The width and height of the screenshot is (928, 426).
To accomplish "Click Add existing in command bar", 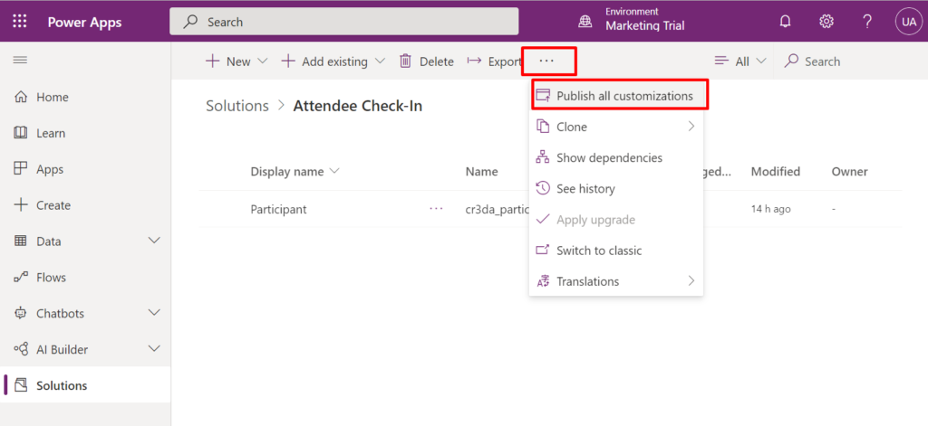I will tap(324, 62).
